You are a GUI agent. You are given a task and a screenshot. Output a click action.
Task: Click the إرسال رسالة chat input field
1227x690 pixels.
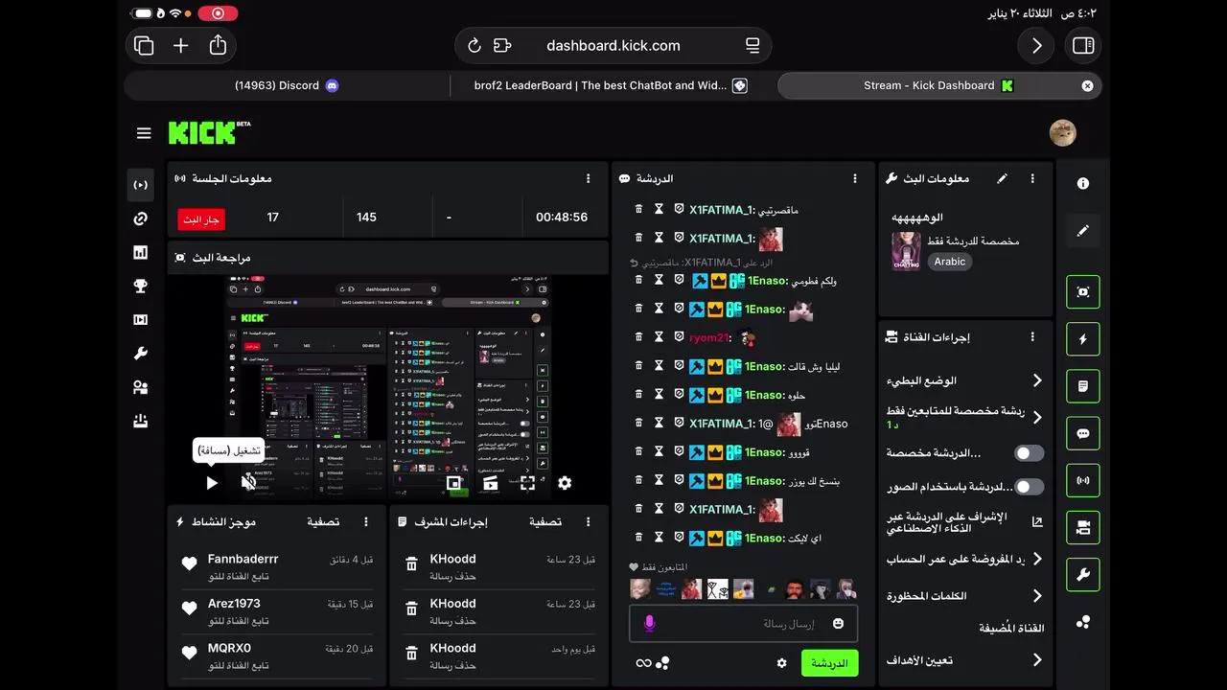point(744,624)
